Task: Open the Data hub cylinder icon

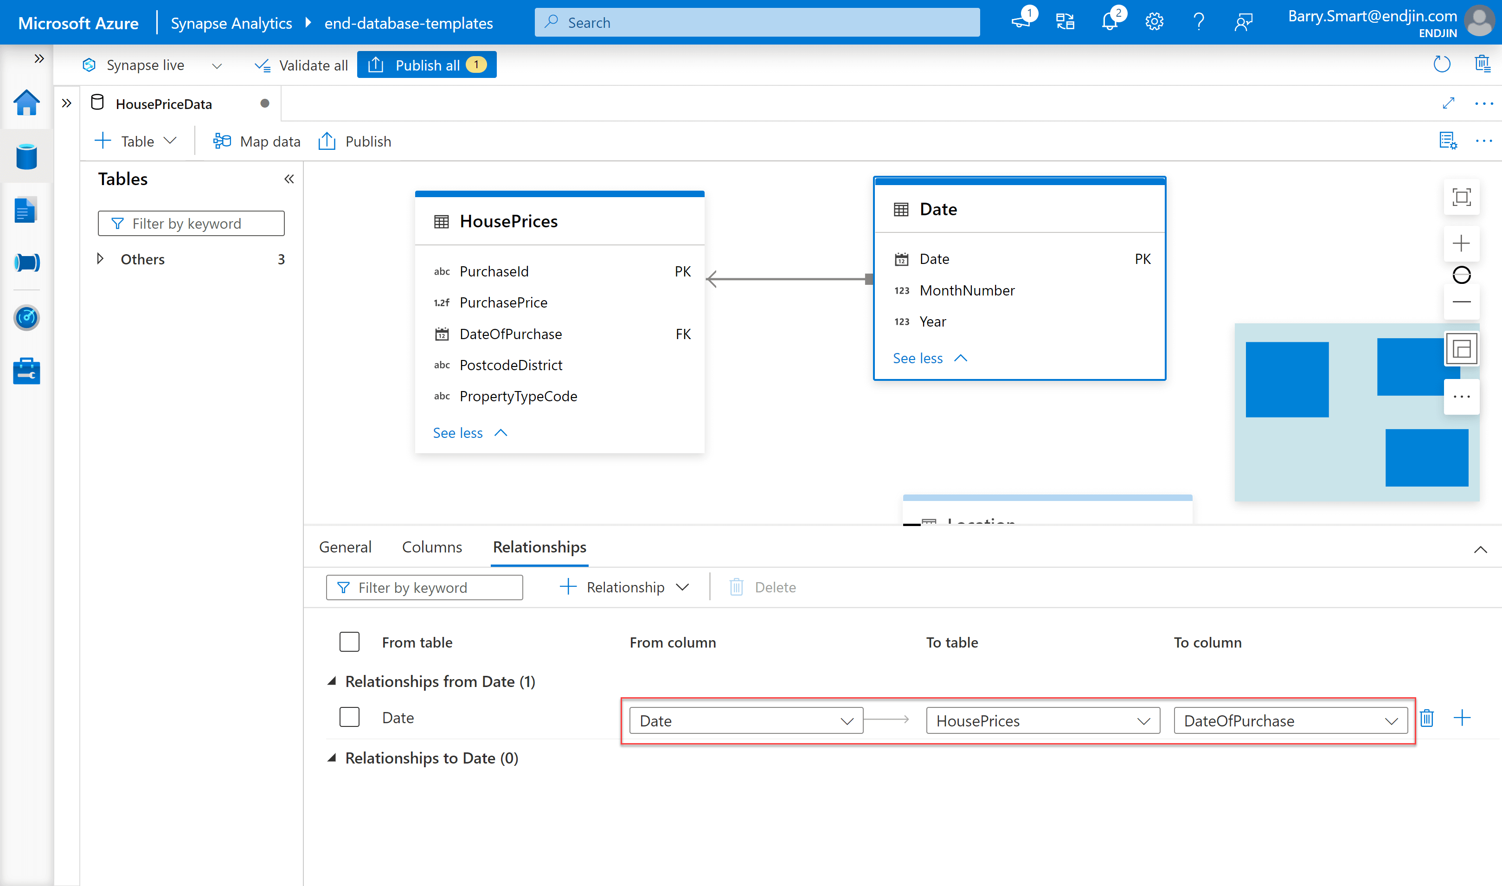Action: (26, 156)
